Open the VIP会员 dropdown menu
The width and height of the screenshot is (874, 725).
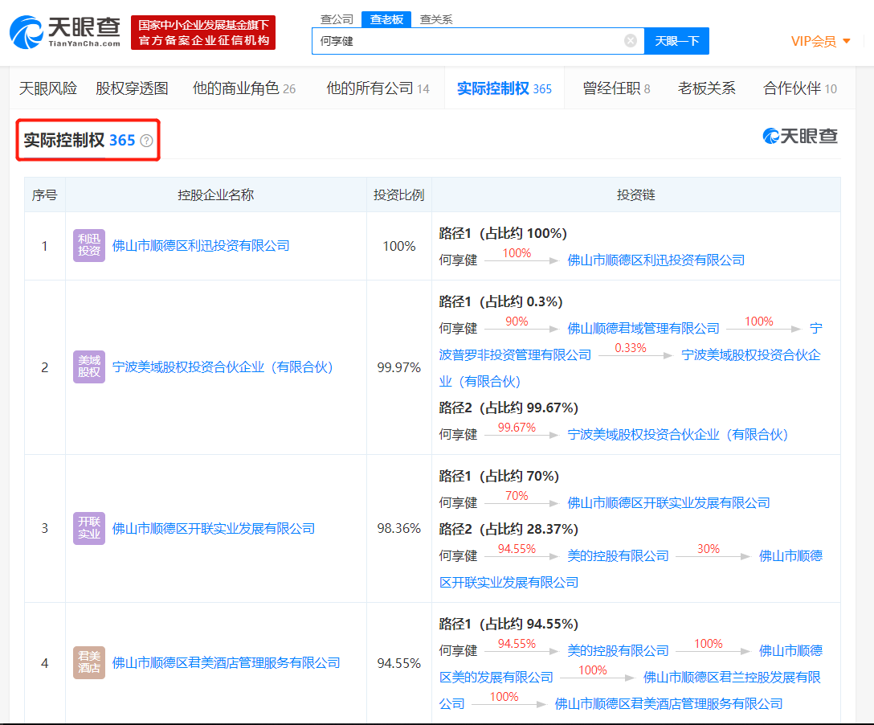820,41
